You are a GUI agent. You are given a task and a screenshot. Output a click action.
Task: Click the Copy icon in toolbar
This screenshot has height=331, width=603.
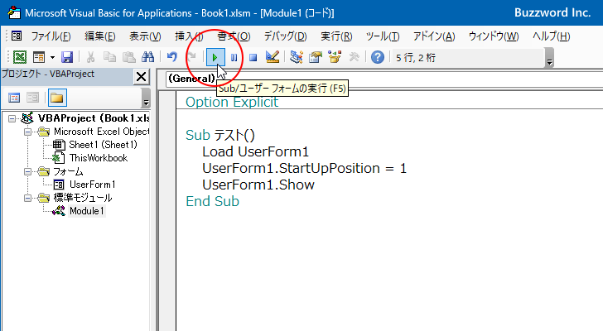coord(109,58)
